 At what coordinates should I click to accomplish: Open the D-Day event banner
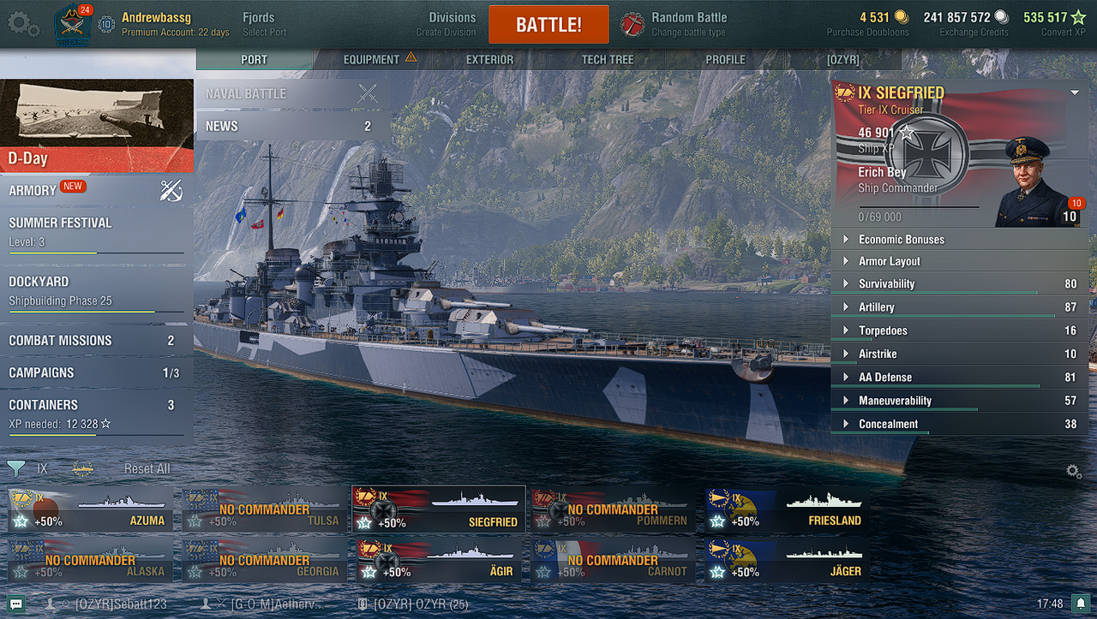pos(97,126)
